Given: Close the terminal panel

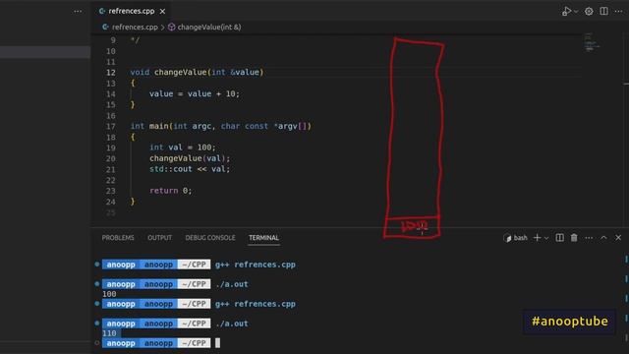Looking at the screenshot, I should click(x=618, y=238).
